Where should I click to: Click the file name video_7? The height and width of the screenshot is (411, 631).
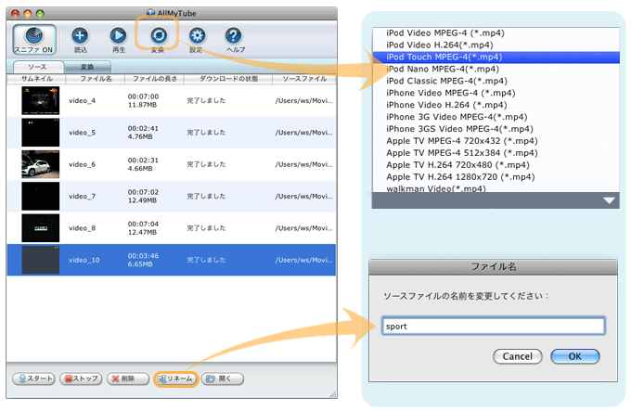point(82,197)
